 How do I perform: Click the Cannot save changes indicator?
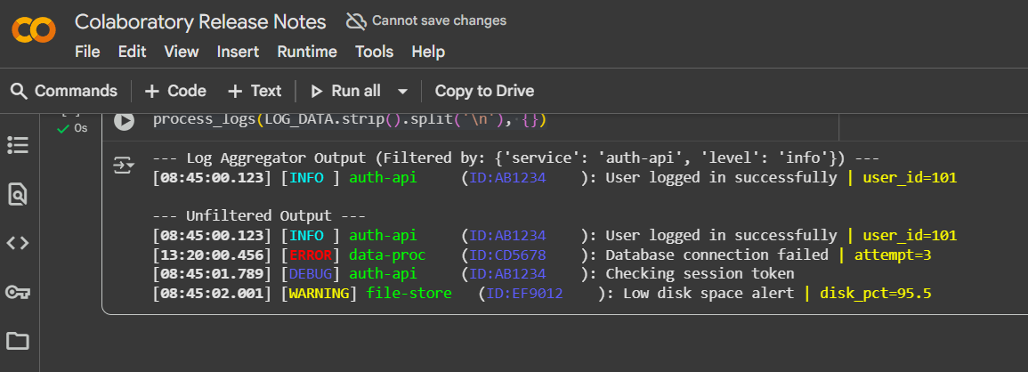point(426,20)
